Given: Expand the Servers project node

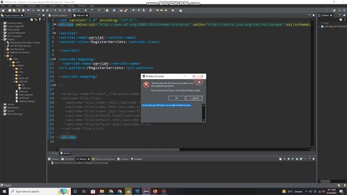Looking at the screenshot, I should click(x=2, y=105).
